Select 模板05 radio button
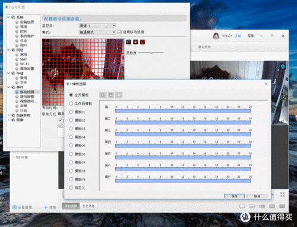Viewport: 297px width, 227px height. coord(71,145)
